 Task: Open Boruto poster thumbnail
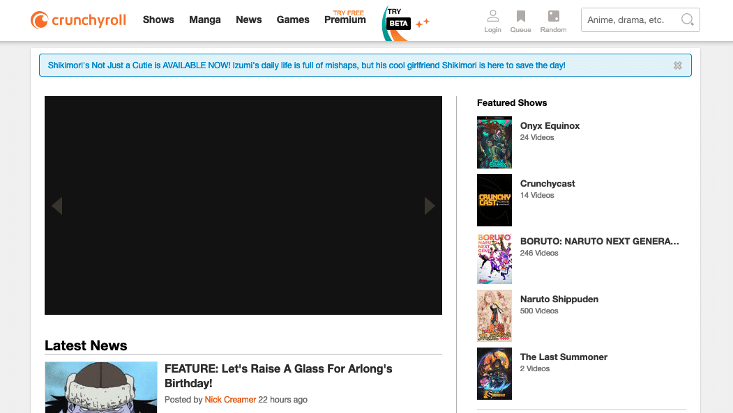pyautogui.click(x=494, y=258)
